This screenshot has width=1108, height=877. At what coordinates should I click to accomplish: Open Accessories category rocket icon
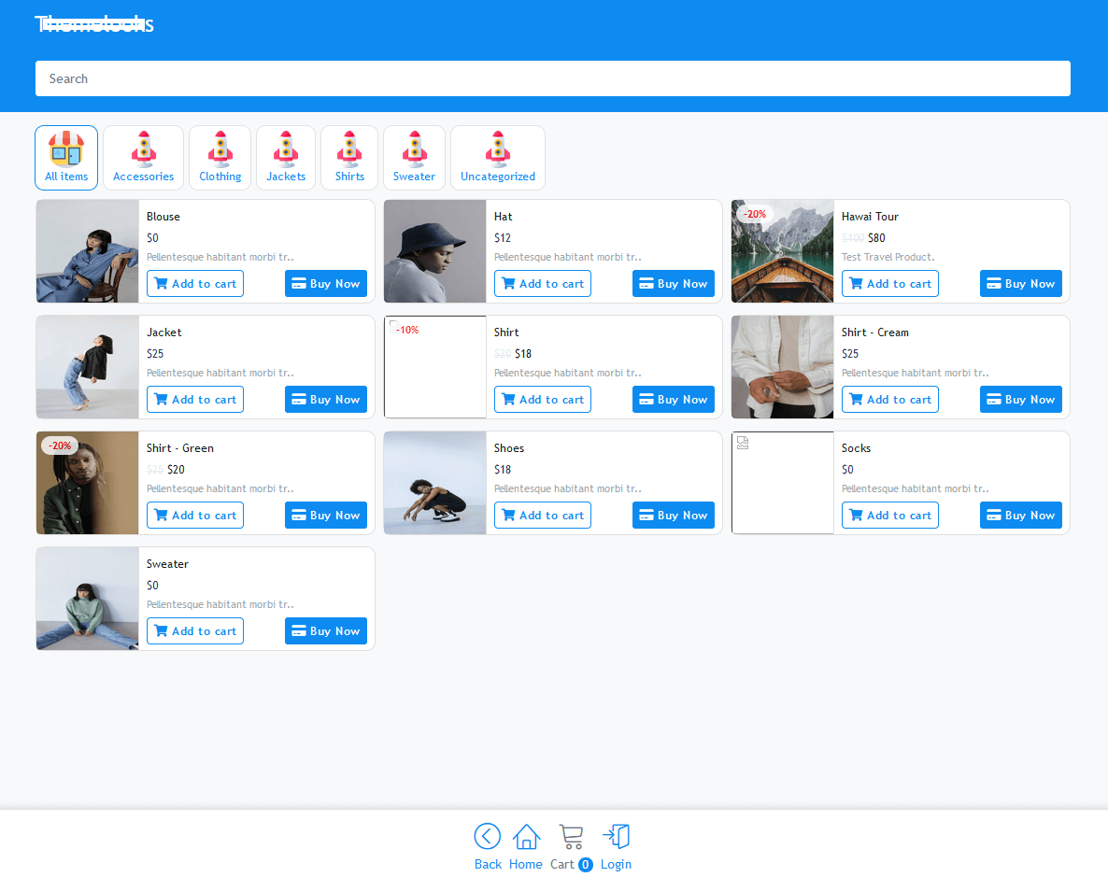pyautogui.click(x=143, y=149)
